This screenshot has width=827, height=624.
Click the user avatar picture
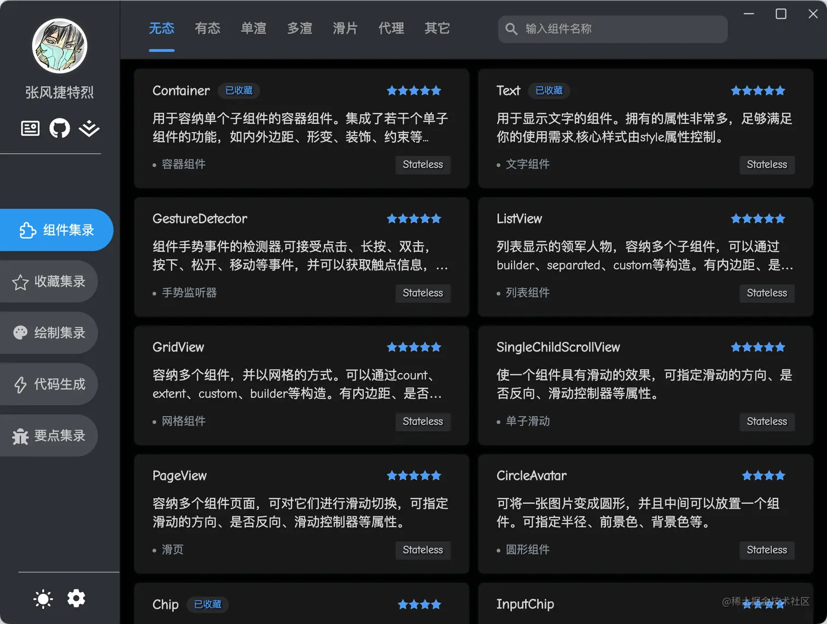click(60, 46)
